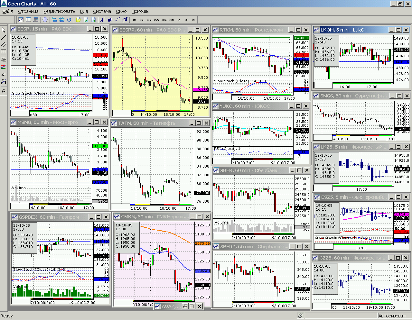Select the parallel lines channel tool
Image resolution: width=412 pixels, height=320 pixels.
pos(4,45)
